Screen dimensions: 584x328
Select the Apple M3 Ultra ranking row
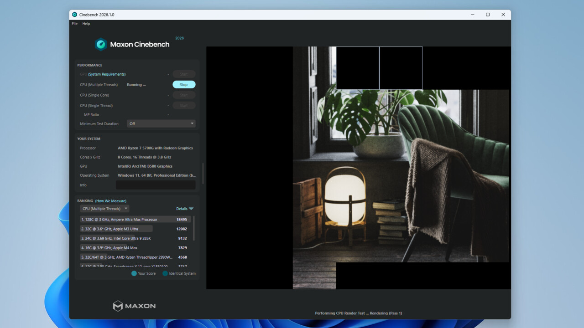pyautogui.click(x=136, y=229)
